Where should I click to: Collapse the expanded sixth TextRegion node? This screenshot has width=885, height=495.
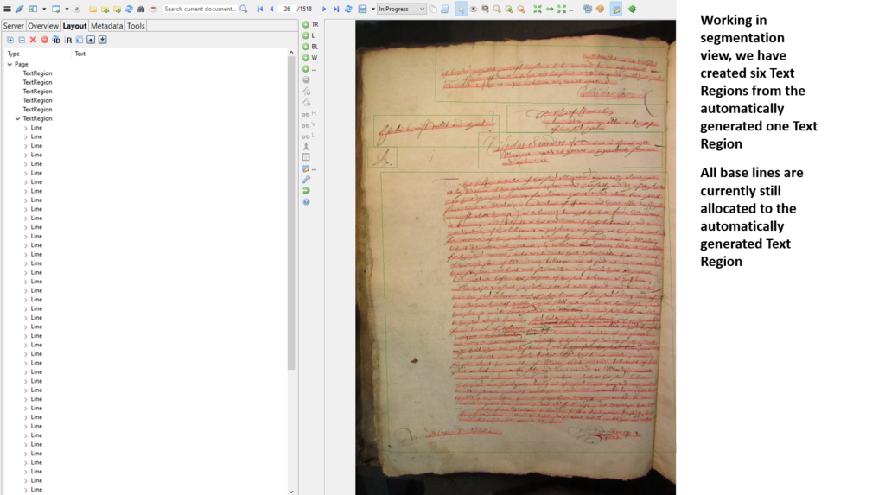tap(17, 118)
